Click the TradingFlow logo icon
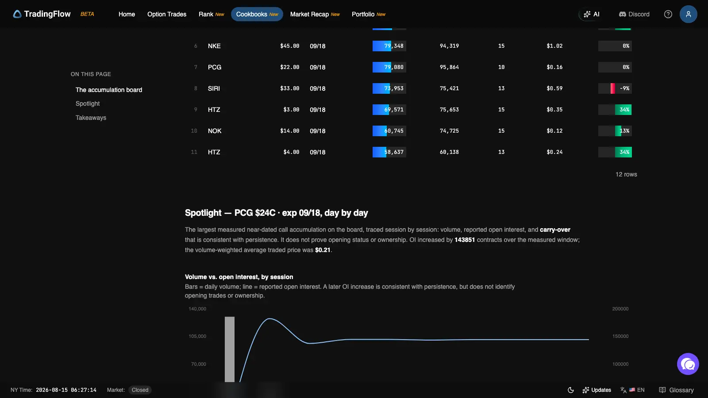708x398 pixels. tap(17, 14)
